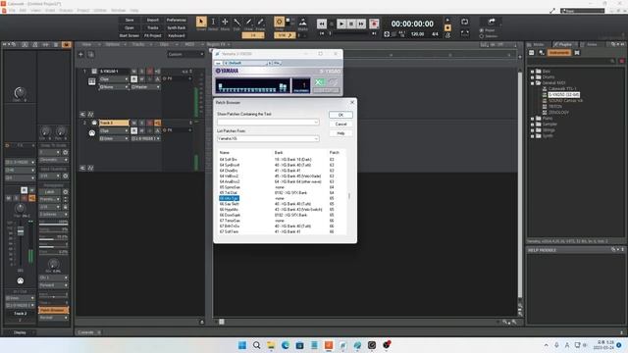
Task: Open the MIDI menu in track view
Action: (189, 44)
